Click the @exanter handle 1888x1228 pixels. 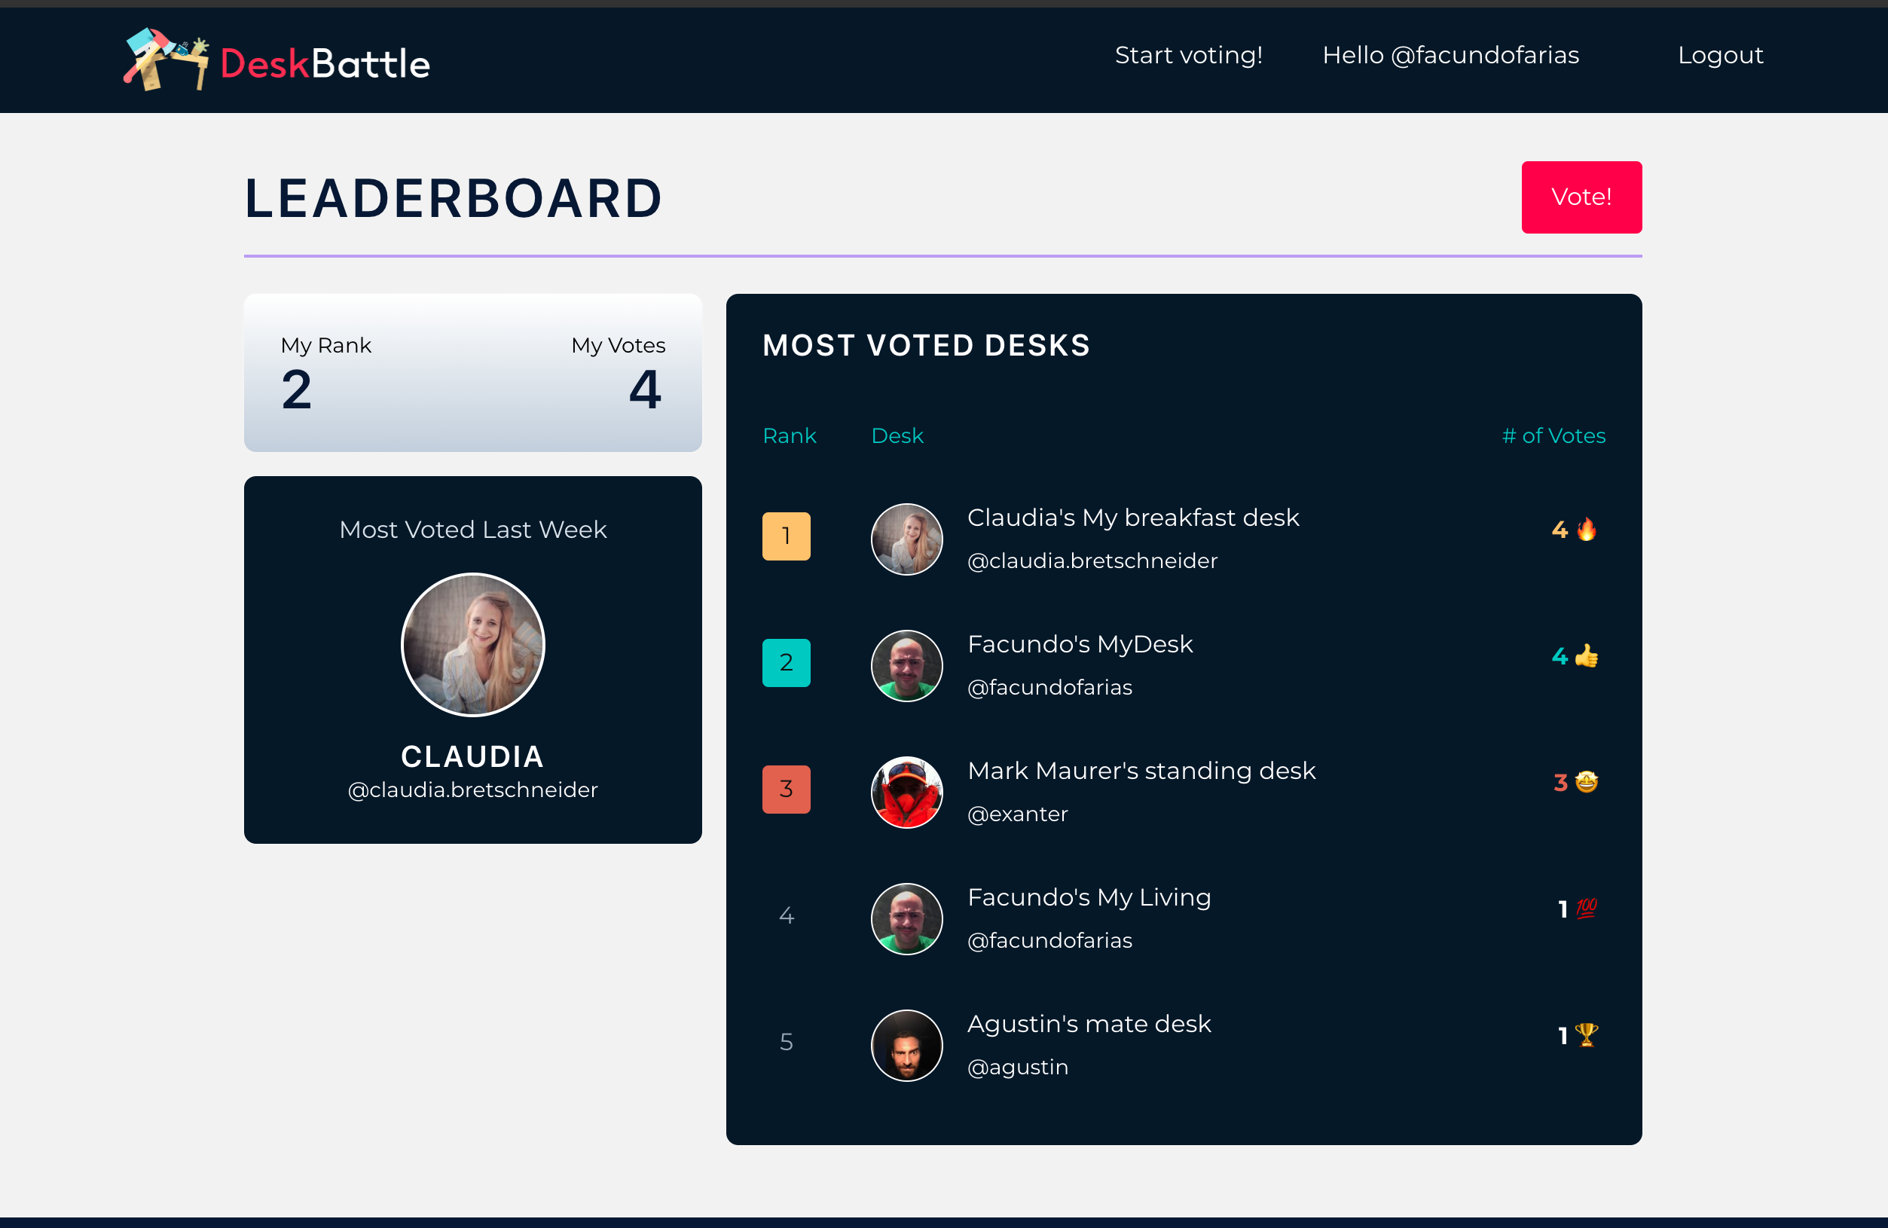pyautogui.click(x=1018, y=814)
